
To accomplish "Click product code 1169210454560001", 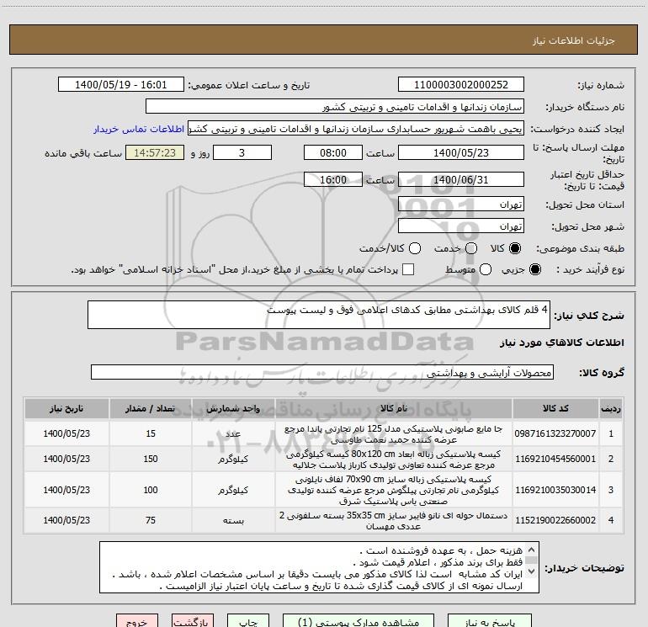I will coord(555,459).
